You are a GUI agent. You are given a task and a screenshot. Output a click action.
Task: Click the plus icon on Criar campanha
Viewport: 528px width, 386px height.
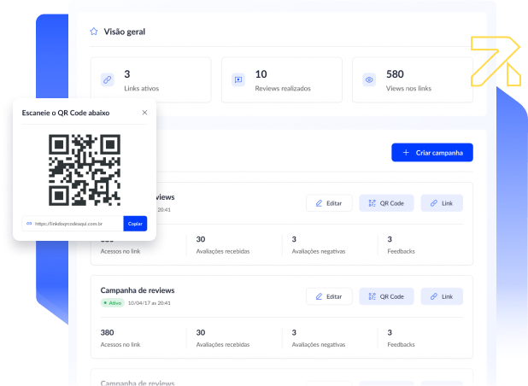coord(405,152)
